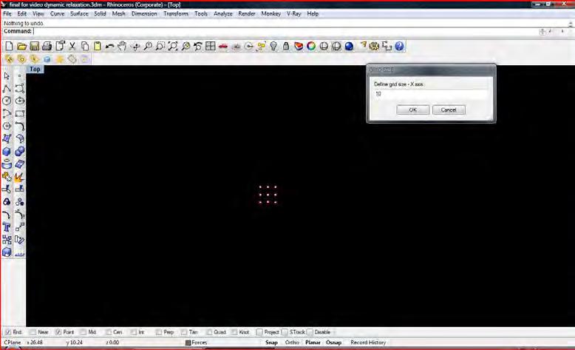This screenshot has height=350, width=575.
Task: Click the four-viewports layout icon
Action: pyautogui.click(x=211, y=47)
